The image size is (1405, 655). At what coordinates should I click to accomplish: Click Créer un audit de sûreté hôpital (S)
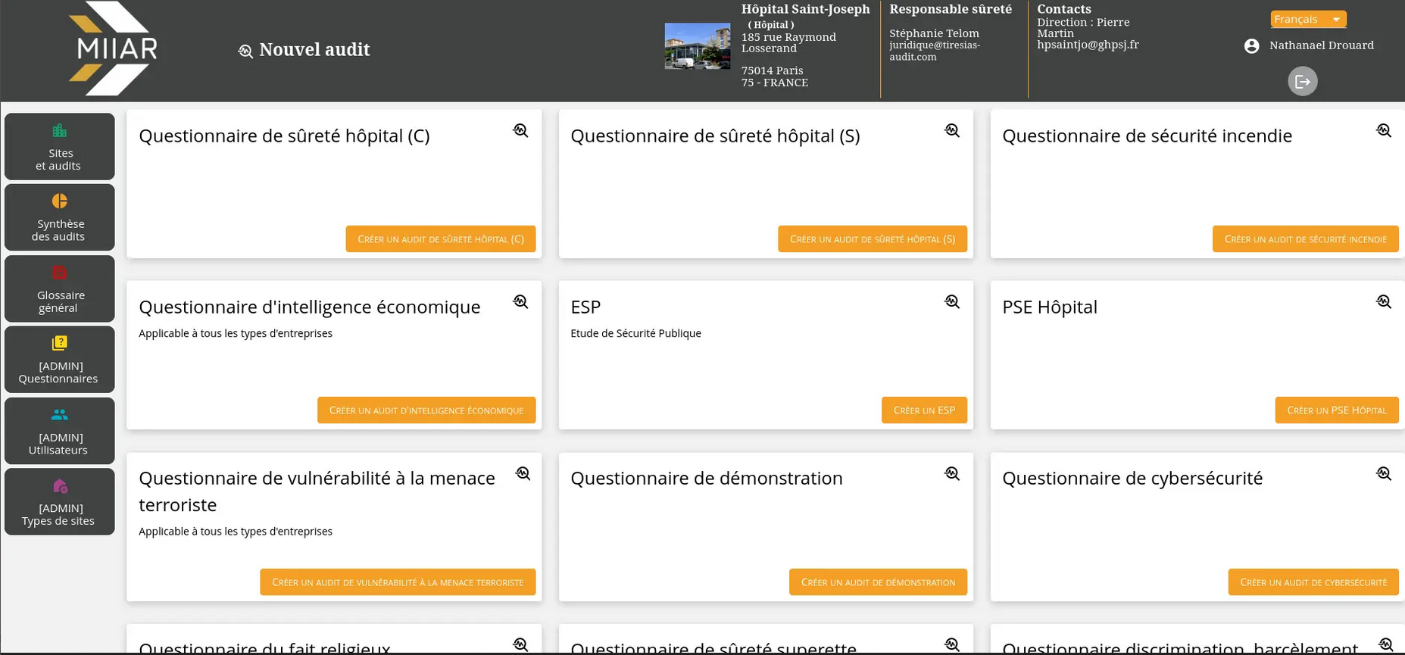point(873,239)
